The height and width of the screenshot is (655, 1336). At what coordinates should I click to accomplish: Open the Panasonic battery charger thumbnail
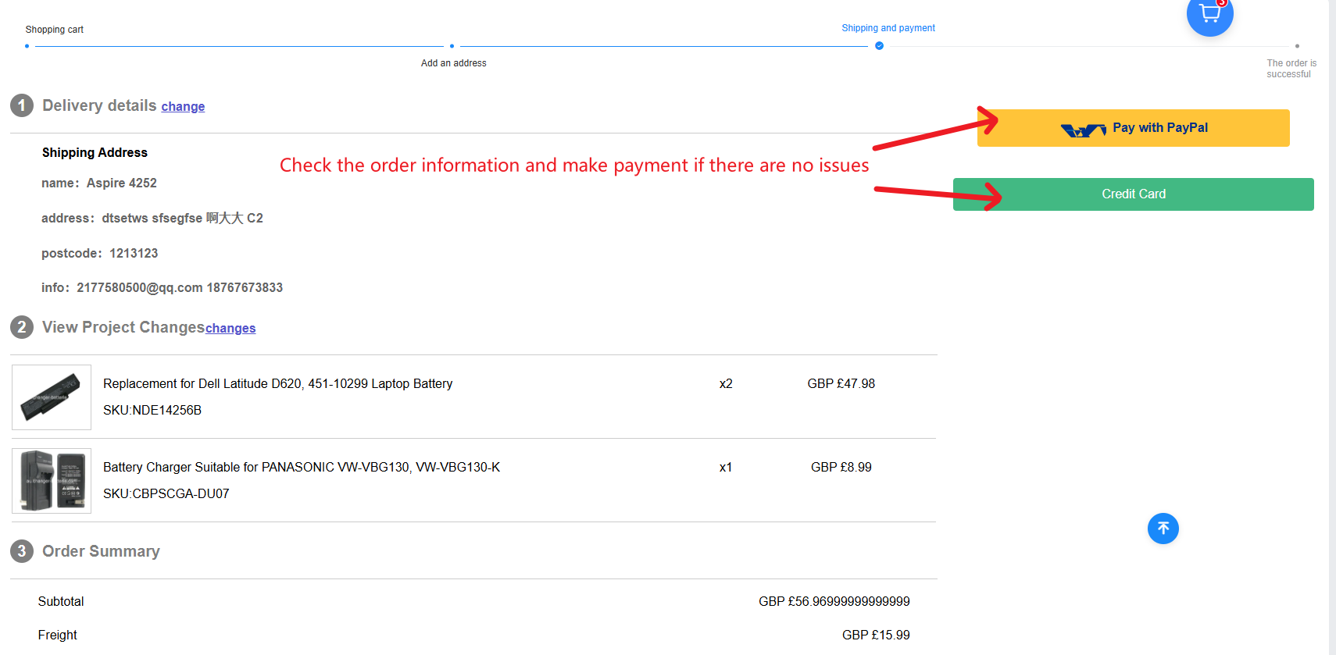(52, 481)
